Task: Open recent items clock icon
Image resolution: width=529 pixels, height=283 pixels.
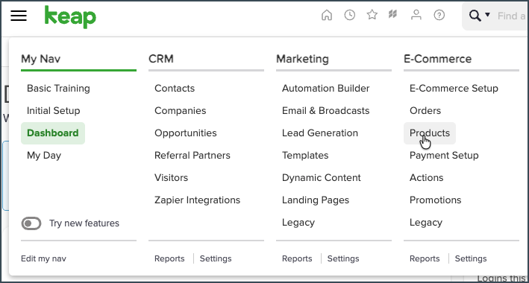Action: point(349,15)
